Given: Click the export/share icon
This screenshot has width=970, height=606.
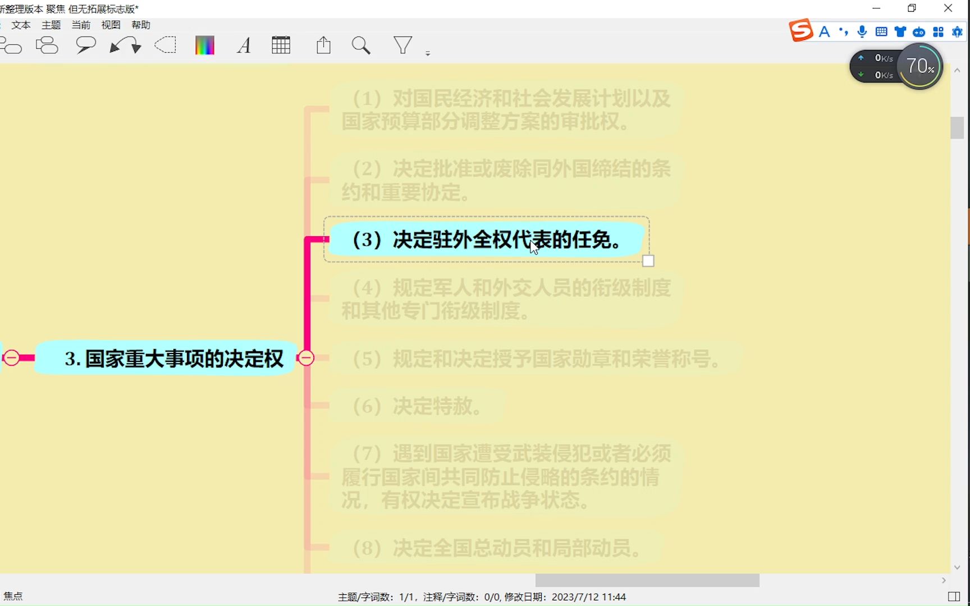Looking at the screenshot, I should (x=323, y=45).
